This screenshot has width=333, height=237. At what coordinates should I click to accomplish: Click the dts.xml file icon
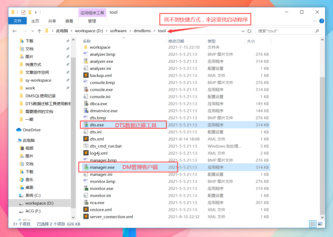(x=86, y=139)
